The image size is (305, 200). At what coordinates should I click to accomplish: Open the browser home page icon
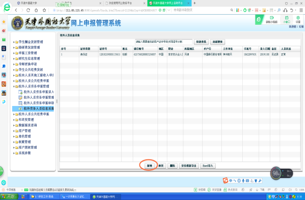coord(36,10)
